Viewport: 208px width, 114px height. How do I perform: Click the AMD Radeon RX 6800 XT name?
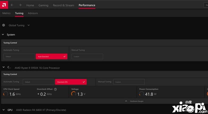pyautogui.click(x=41, y=110)
